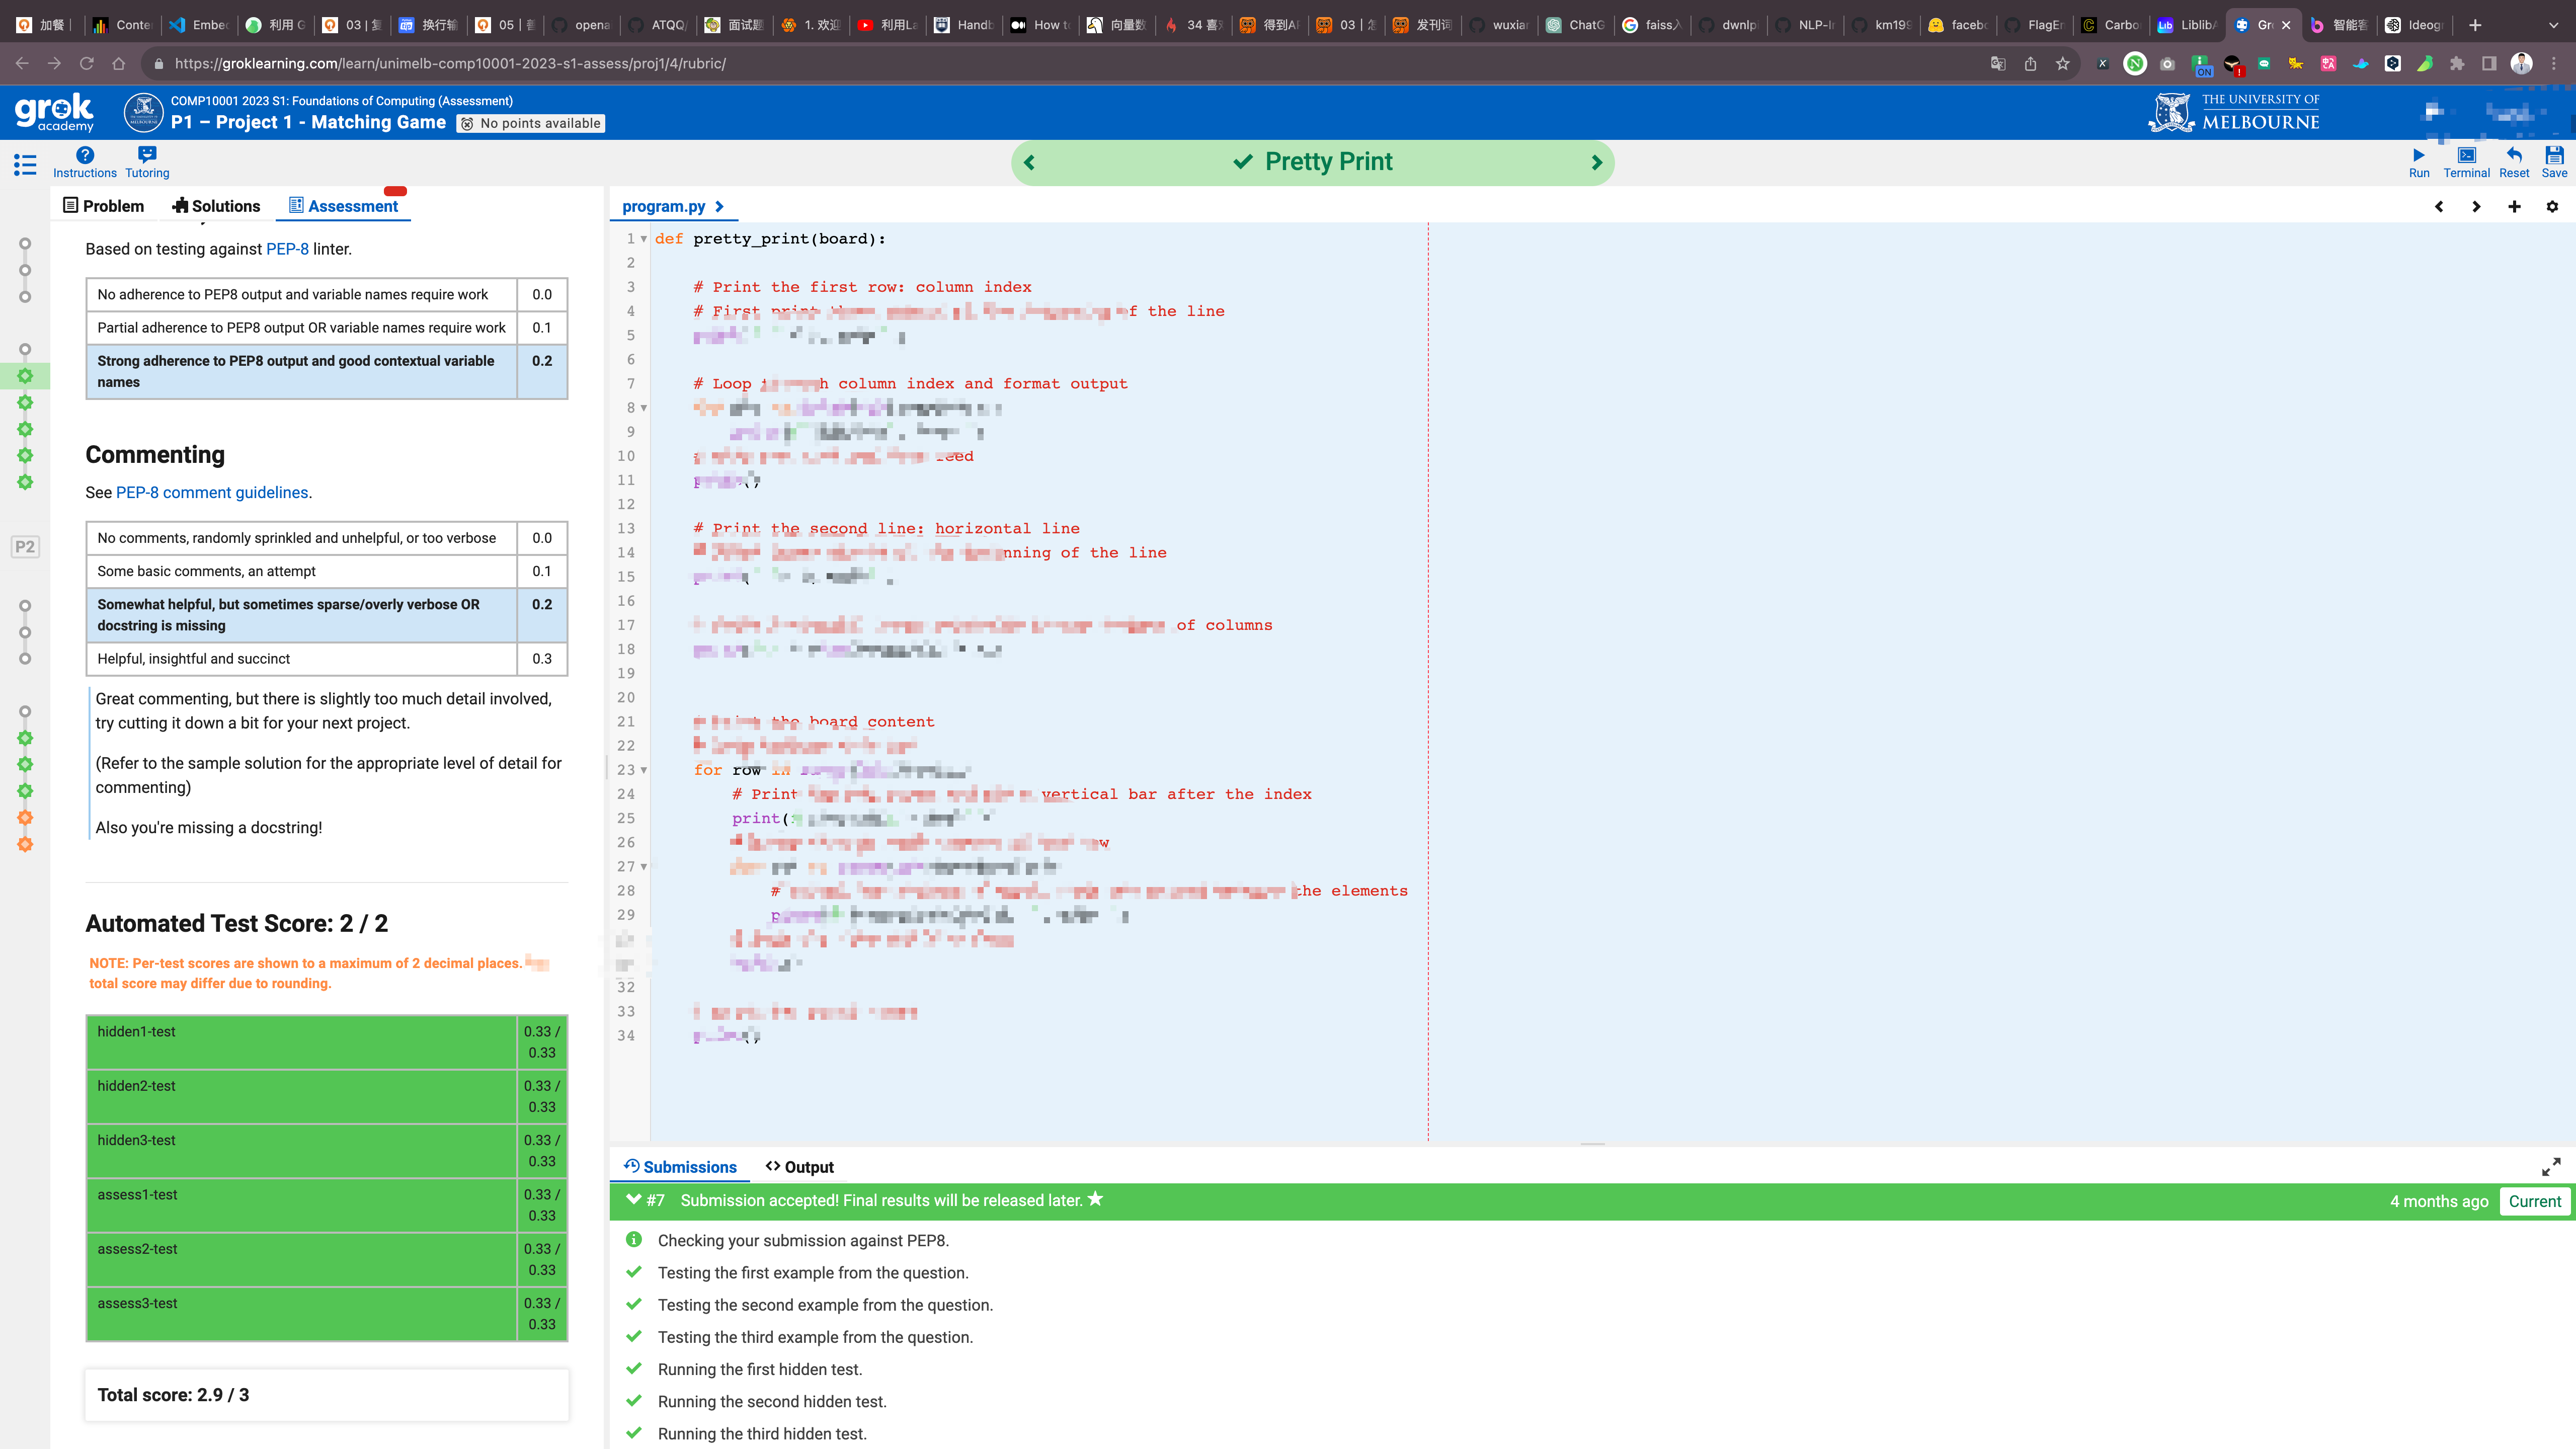This screenshot has height=1449, width=2576.
Task: Collapse the def pretty_print fold arrow
Action: [644, 239]
